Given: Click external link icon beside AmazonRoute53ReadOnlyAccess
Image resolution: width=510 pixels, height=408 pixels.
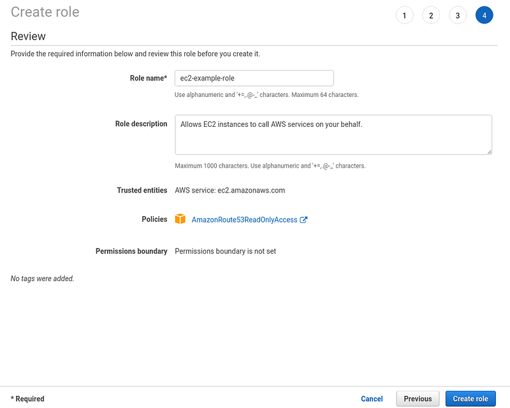Looking at the screenshot, I should click(303, 220).
